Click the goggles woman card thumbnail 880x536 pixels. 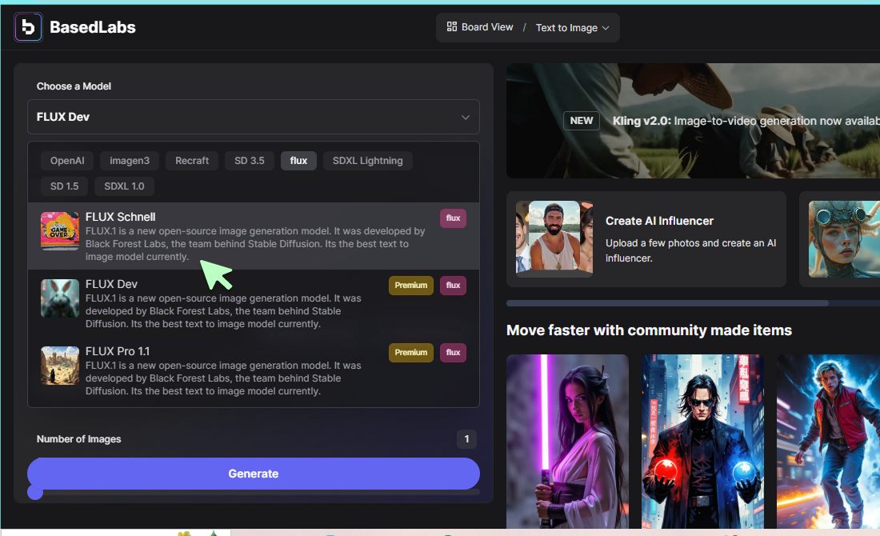coord(844,239)
